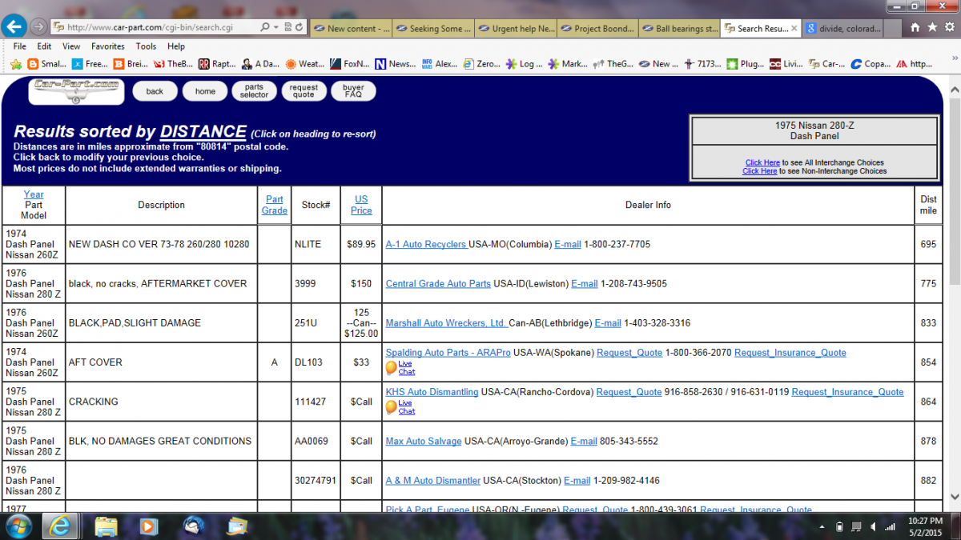Screen dimensions: 961x540
Task: Open the 'Zero...' favorites bar shortcut
Action: click(482, 64)
